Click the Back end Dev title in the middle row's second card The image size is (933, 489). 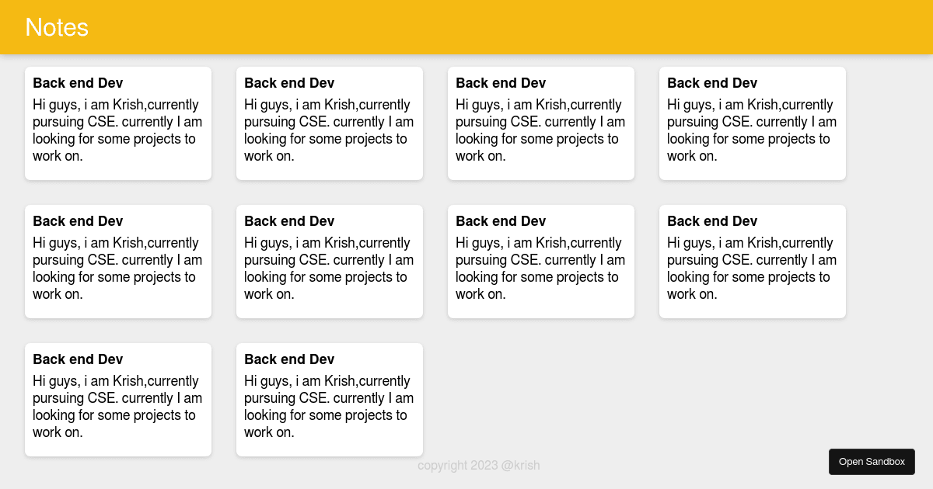coord(289,221)
